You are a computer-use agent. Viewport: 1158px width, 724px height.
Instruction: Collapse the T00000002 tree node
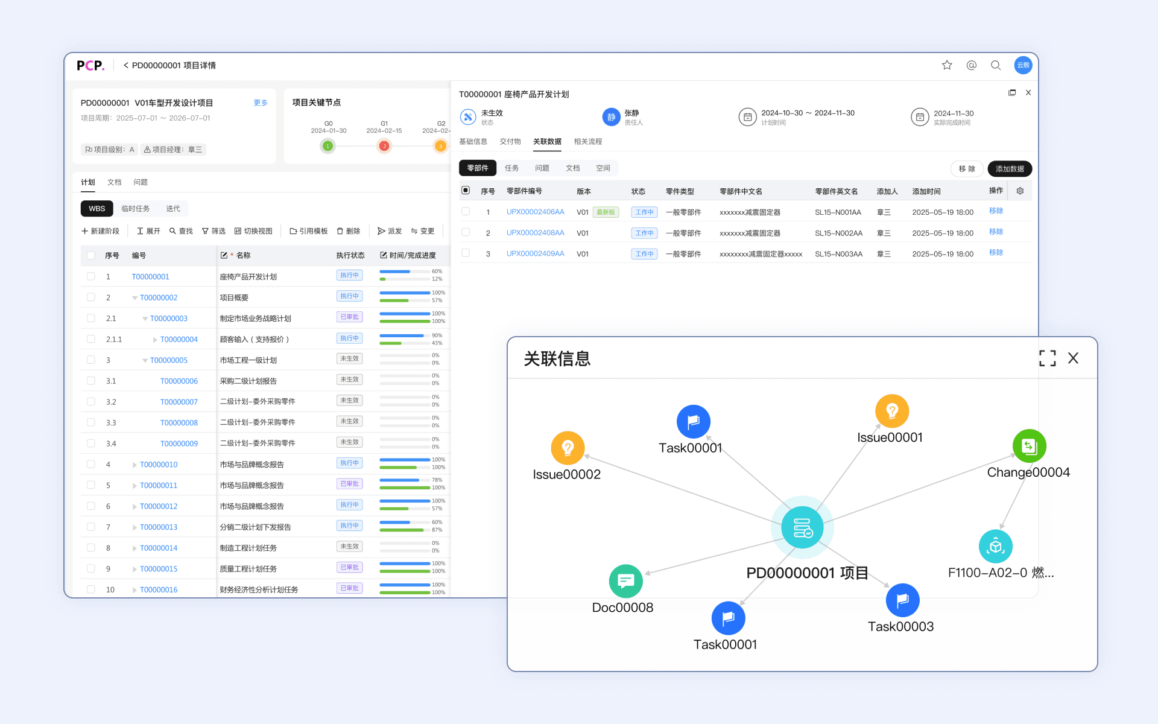pyautogui.click(x=135, y=298)
